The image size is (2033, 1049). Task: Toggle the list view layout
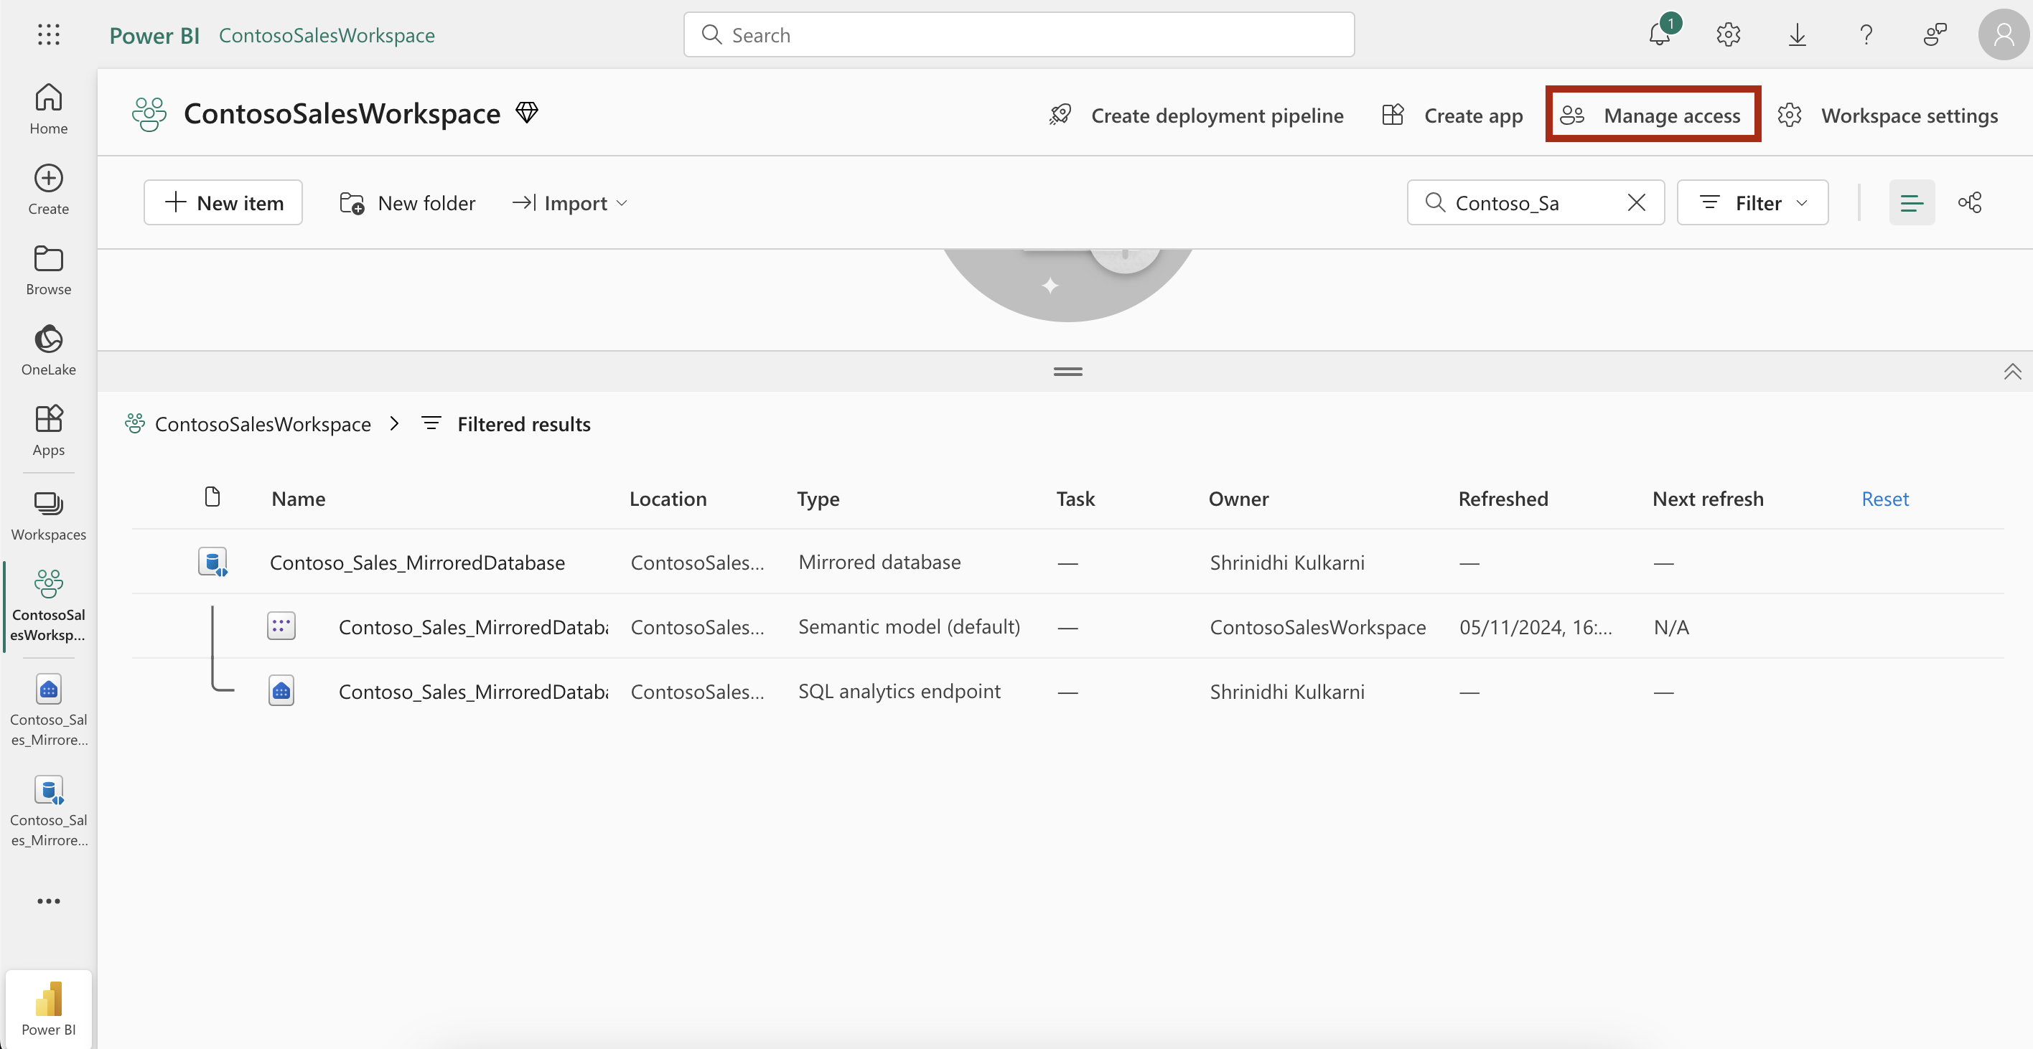(1912, 202)
